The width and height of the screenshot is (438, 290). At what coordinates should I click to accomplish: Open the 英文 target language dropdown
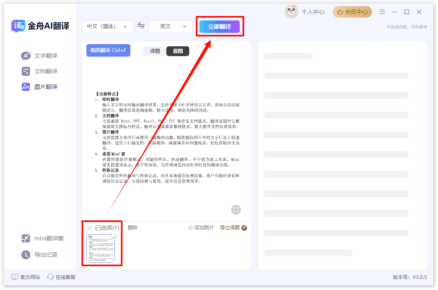(x=170, y=26)
